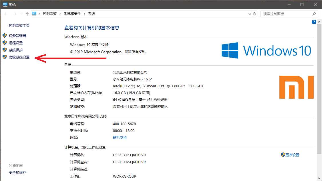Click Windows 10 家庭中文版 text
The width and height of the screenshot is (322, 181).
point(89,45)
